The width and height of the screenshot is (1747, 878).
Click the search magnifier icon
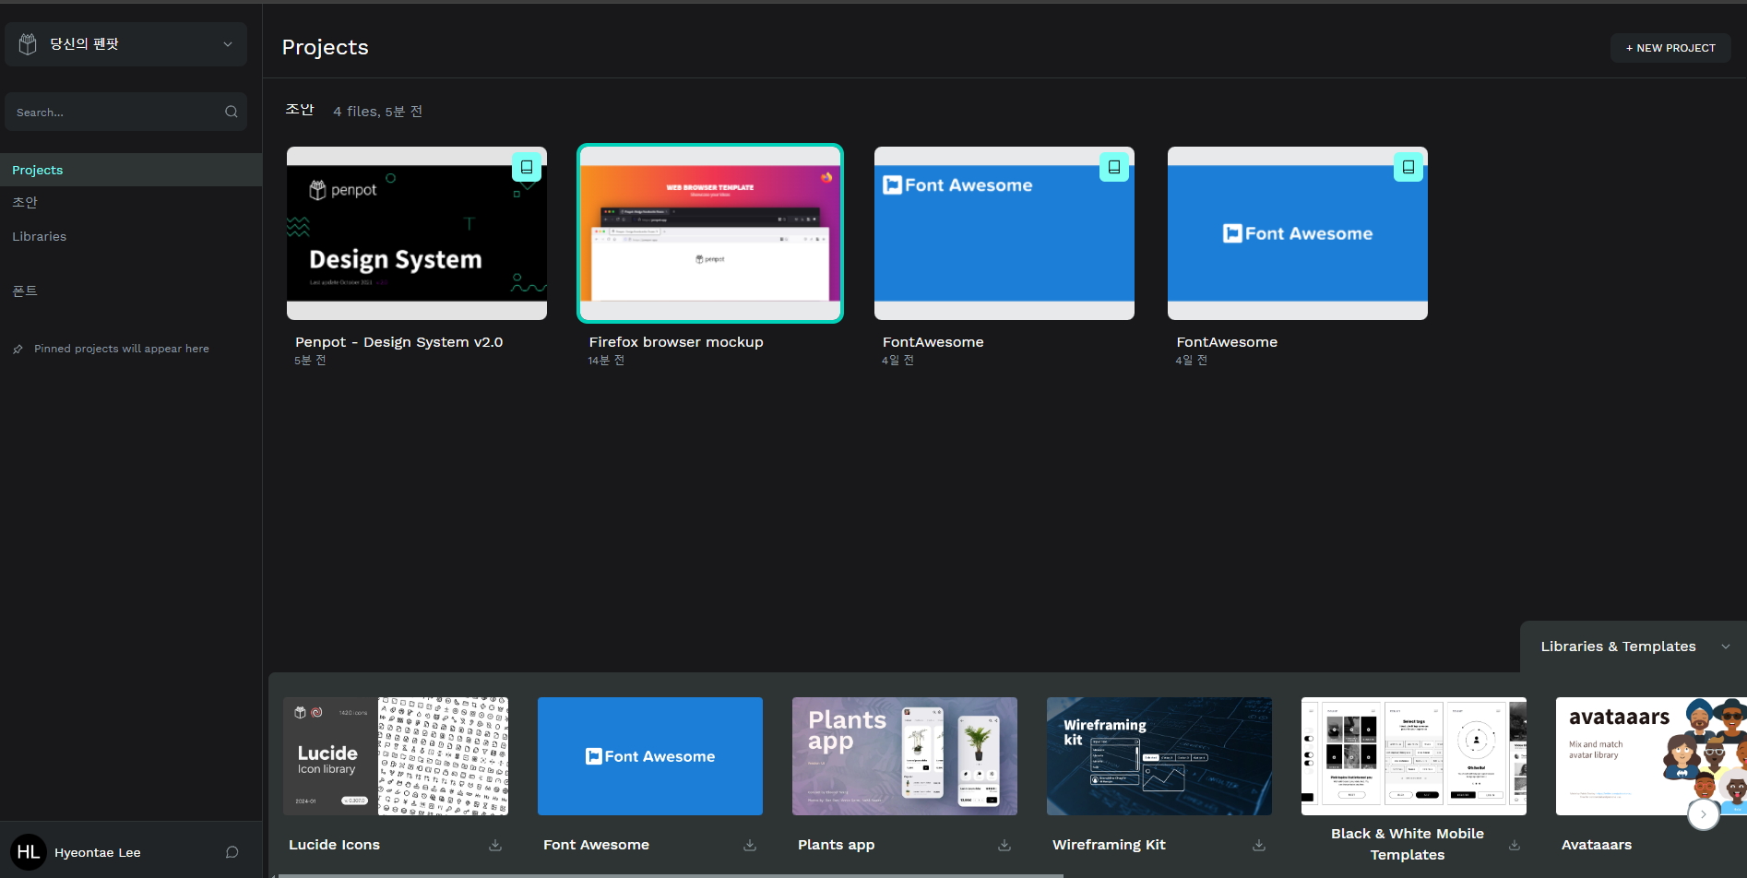232,112
